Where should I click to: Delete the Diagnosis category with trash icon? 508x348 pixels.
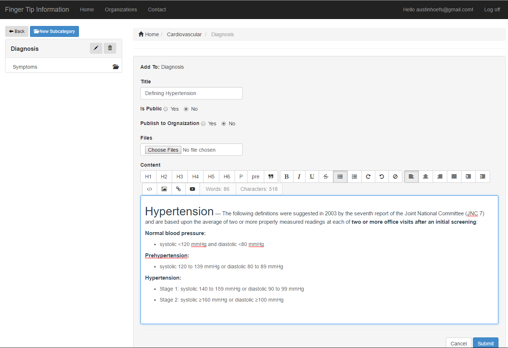pyautogui.click(x=110, y=48)
